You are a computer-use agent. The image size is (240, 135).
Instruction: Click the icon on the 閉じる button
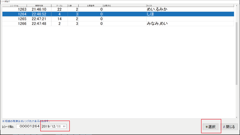coord(224,127)
